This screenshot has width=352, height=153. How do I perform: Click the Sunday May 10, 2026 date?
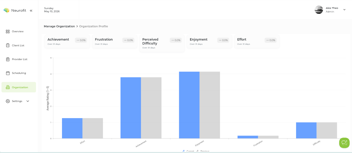pyautogui.click(x=52, y=10)
